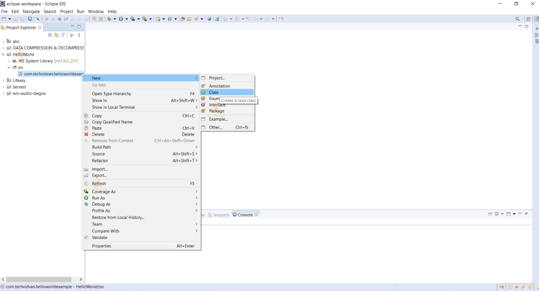Select DATA COMPRESSION & DECOMPRESS project

(48, 48)
